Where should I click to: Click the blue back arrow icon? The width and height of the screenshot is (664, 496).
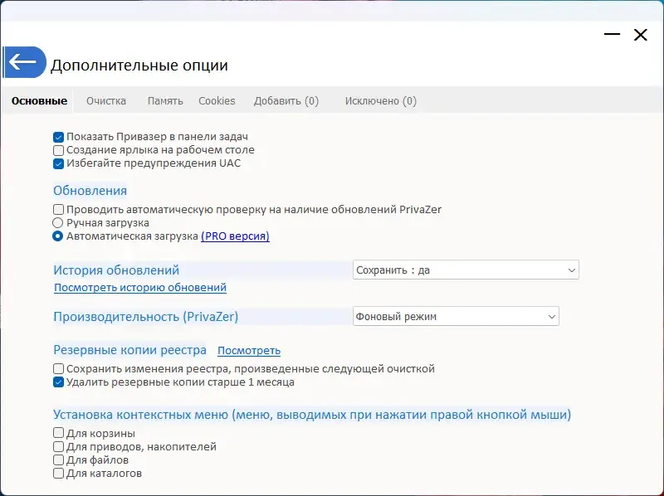23,62
